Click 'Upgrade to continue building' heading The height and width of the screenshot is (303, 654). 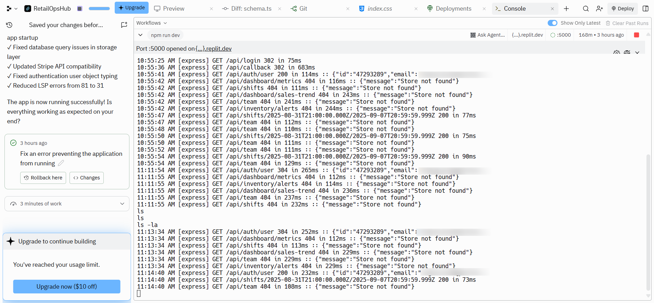pyautogui.click(x=57, y=241)
